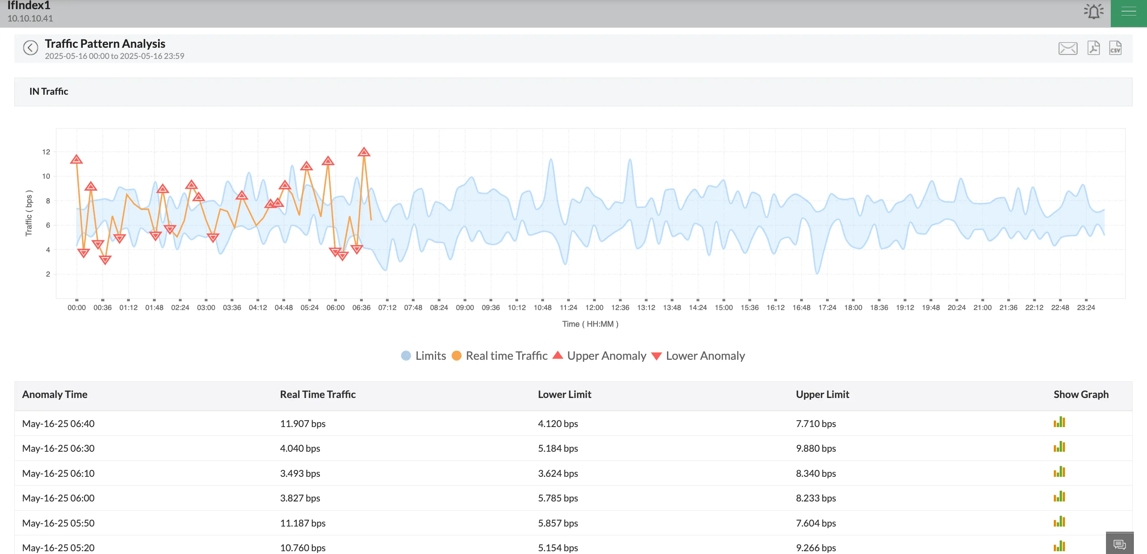This screenshot has width=1147, height=554.
Task: Open the green hamburger menu
Action: tap(1128, 12)
